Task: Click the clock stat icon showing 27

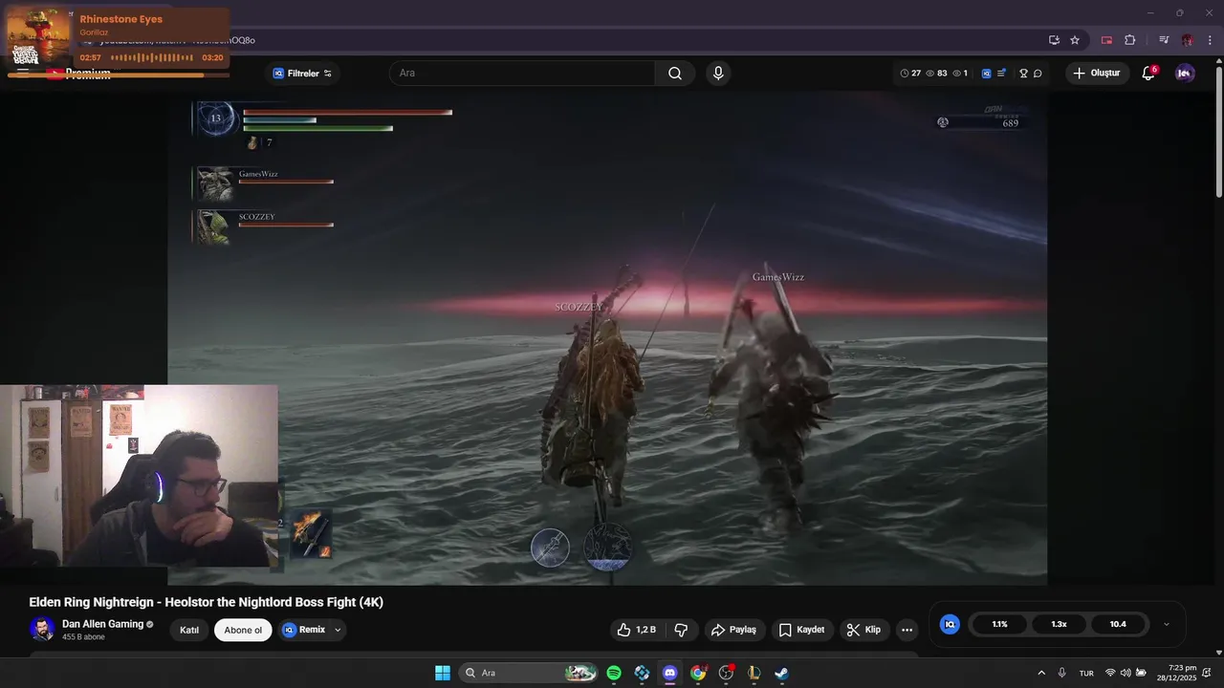Action: tap(905, 74)
